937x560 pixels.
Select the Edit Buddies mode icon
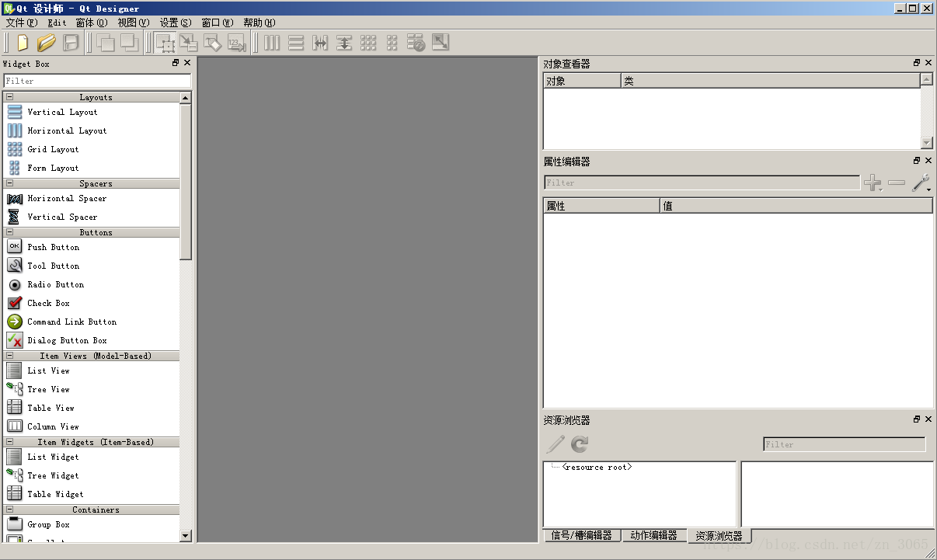click(212, 43)
